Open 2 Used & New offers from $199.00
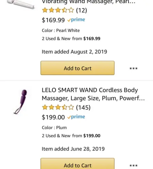153x169 pixels. 71,136
